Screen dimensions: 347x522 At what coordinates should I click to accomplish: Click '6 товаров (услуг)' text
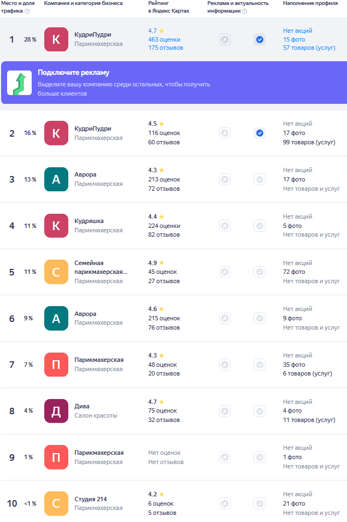[308, 373]
